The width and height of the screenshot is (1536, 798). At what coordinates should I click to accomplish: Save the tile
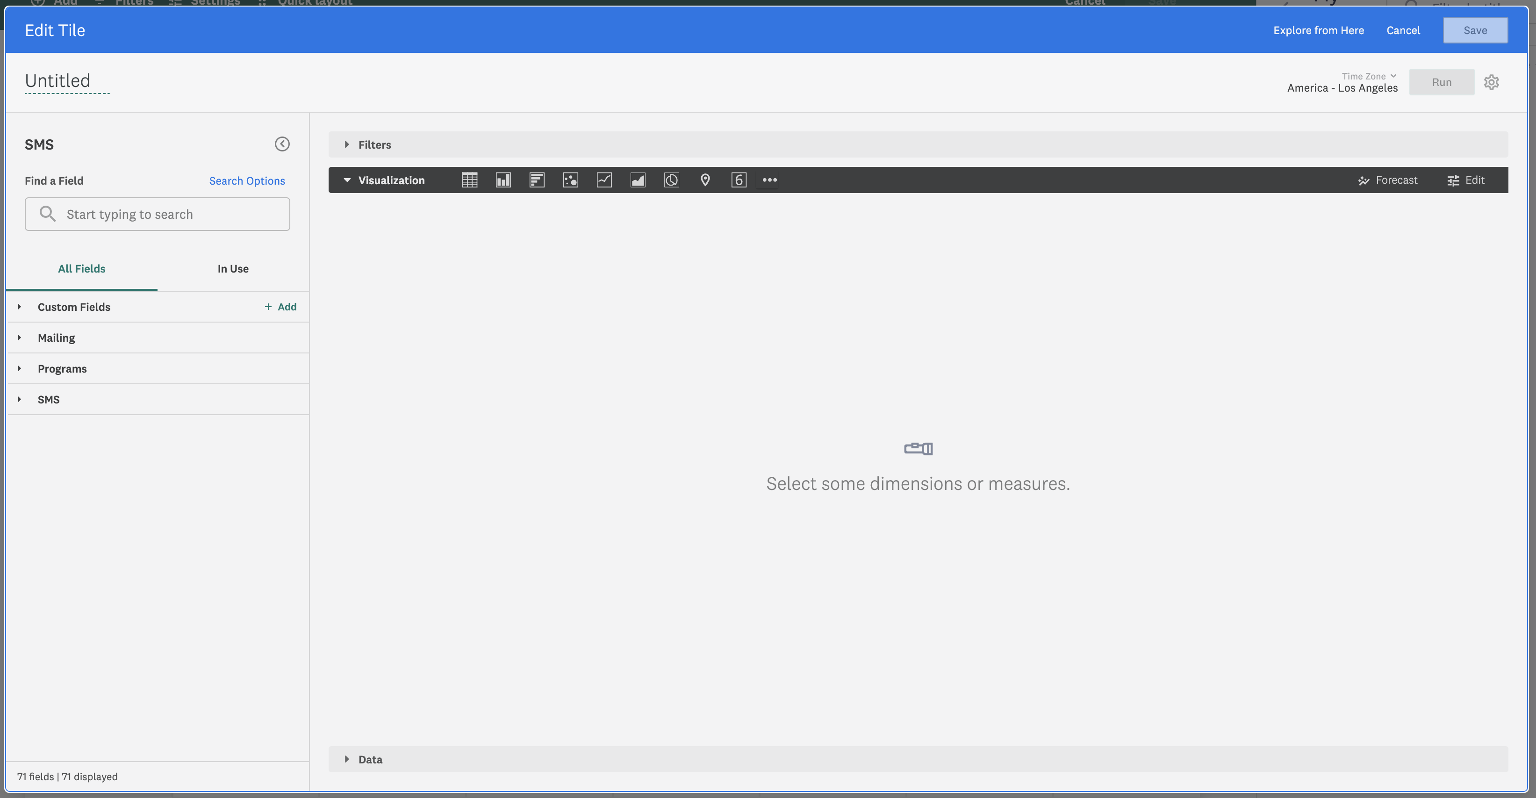[1475, 30]
